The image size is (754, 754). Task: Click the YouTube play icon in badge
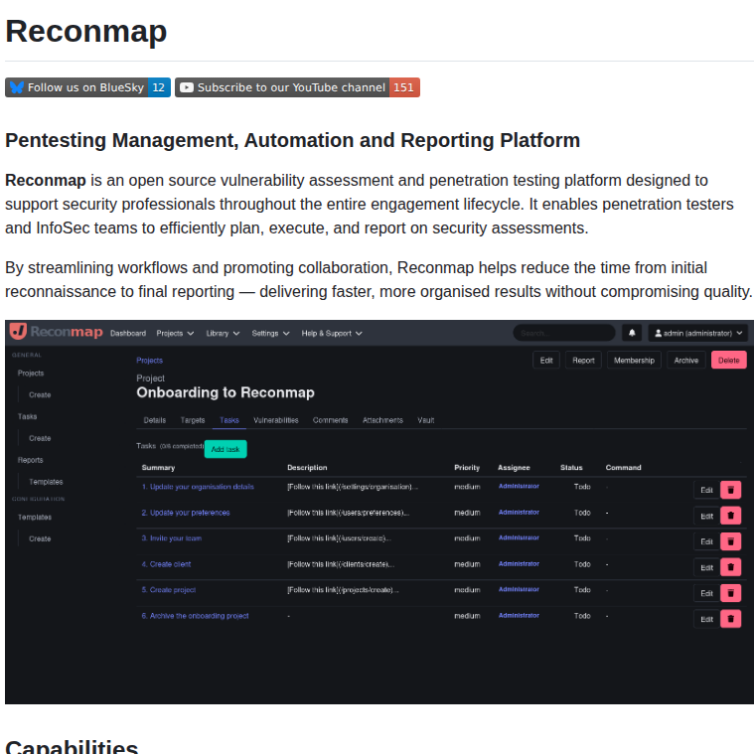[x=187, y=87]
